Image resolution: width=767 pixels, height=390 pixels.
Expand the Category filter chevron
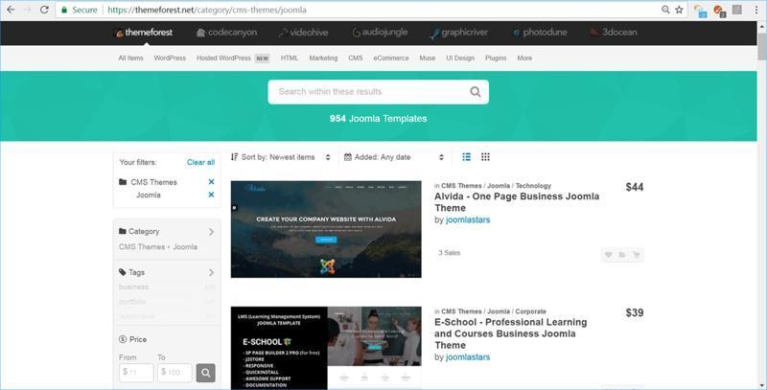(211, 232)
